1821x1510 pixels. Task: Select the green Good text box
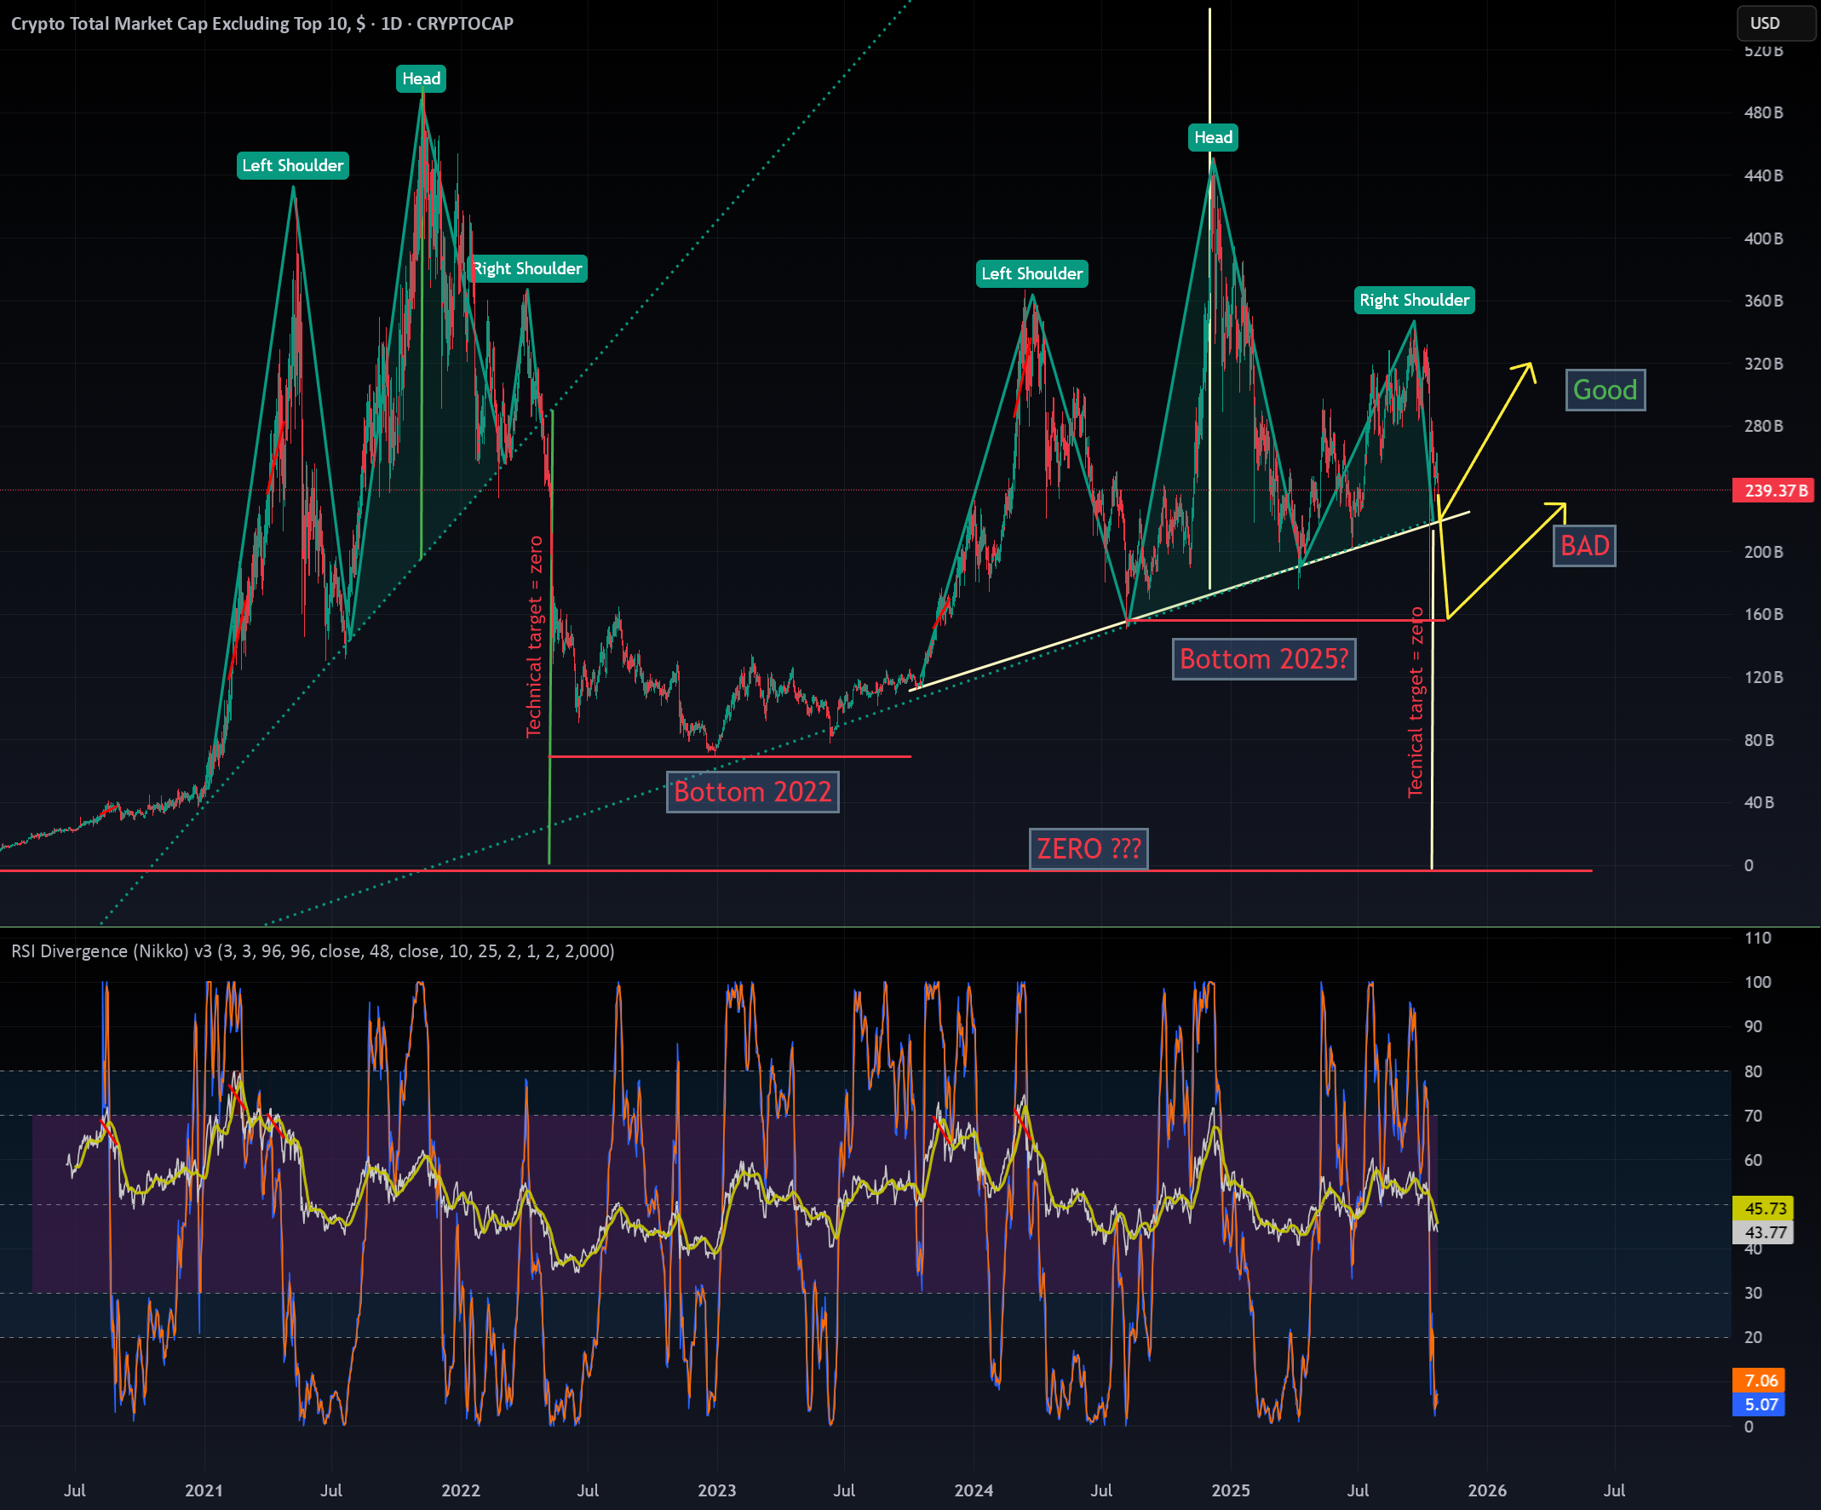click(1605, 390)
